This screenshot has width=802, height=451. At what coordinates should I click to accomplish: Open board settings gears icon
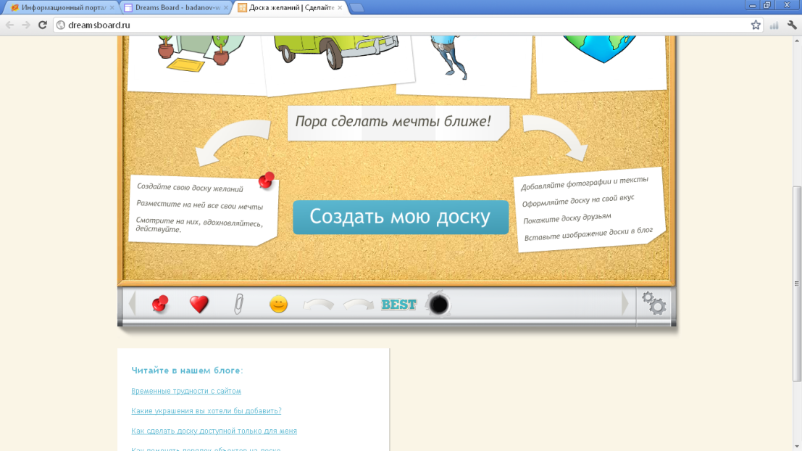pos(654,303)
